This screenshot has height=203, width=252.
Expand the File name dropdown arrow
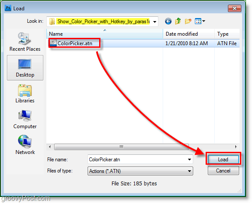point(189,160)
